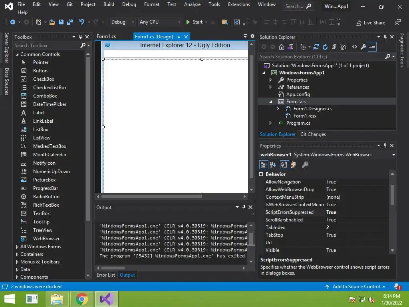Click the Sync with Active Document icon
The width and height of the screenshot is (409, 307).
click(316, 47)
